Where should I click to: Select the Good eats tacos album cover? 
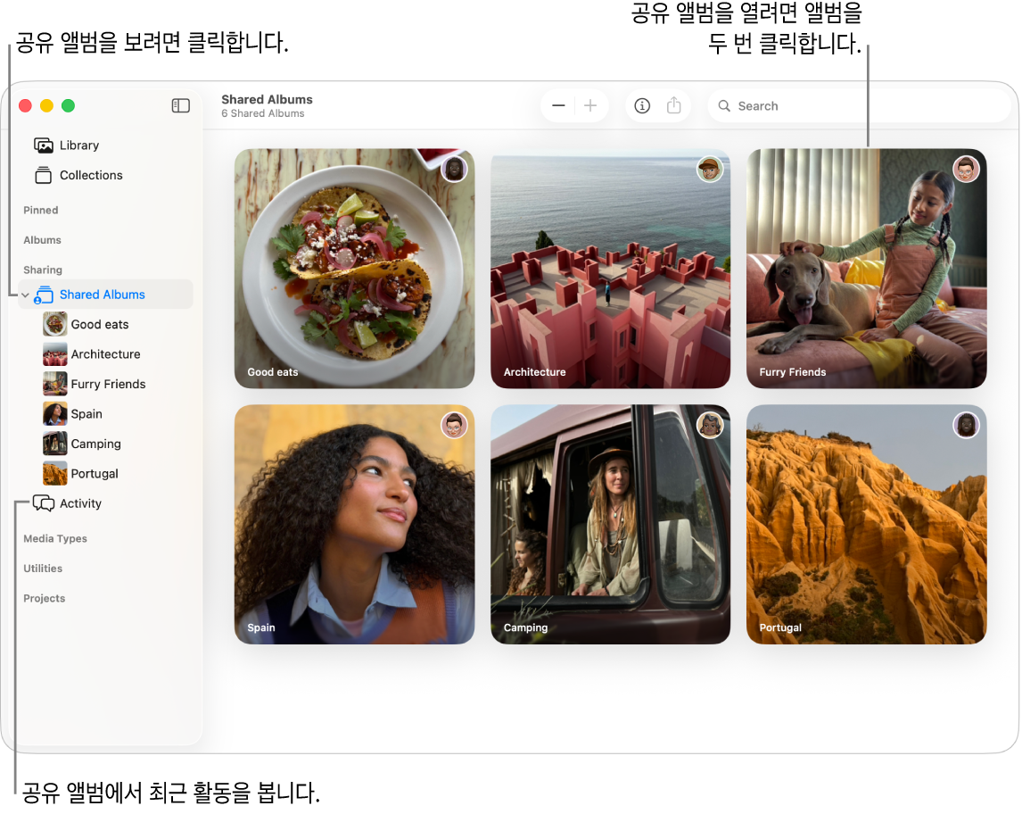coord(355,268)
